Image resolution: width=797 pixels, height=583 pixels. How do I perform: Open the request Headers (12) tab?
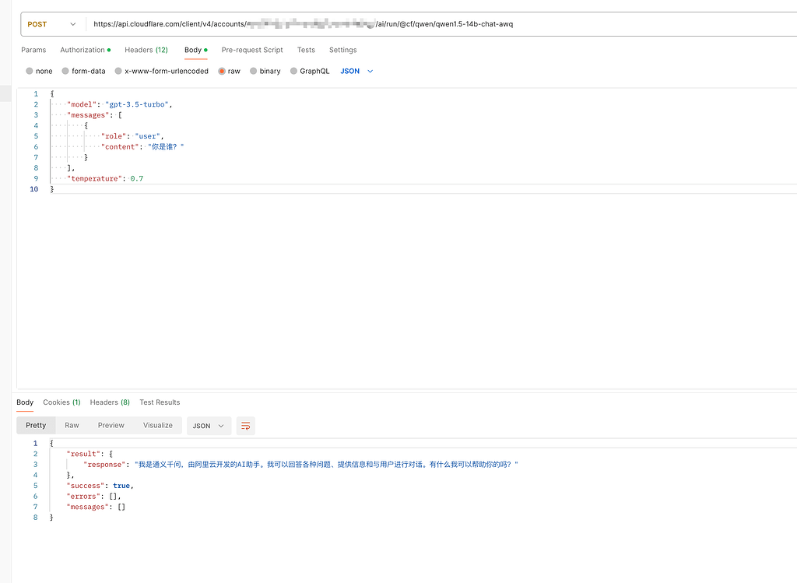coord(146,50)
